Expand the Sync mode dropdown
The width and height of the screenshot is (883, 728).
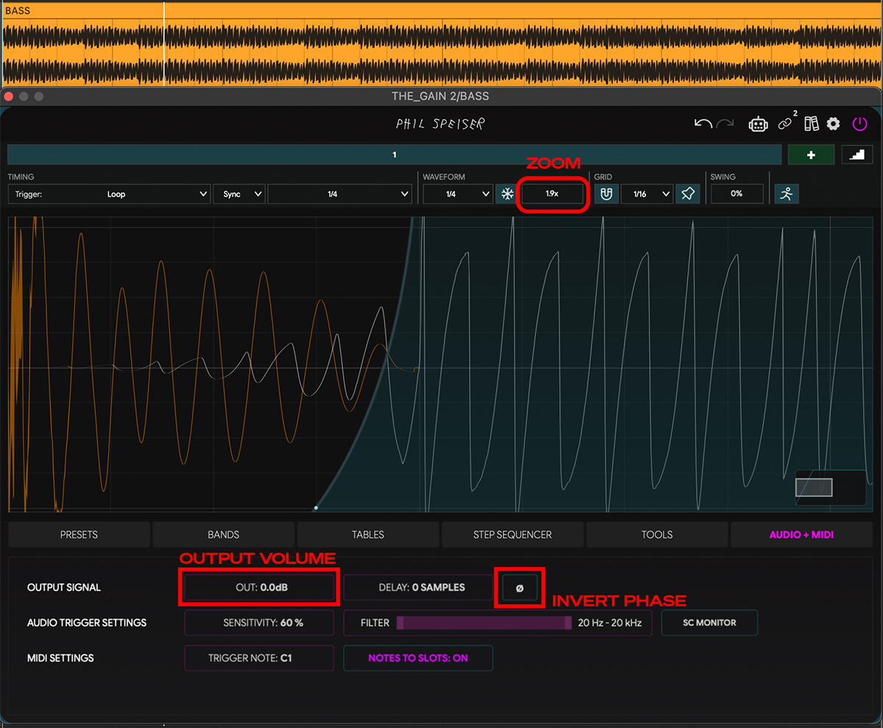point(238,194)
